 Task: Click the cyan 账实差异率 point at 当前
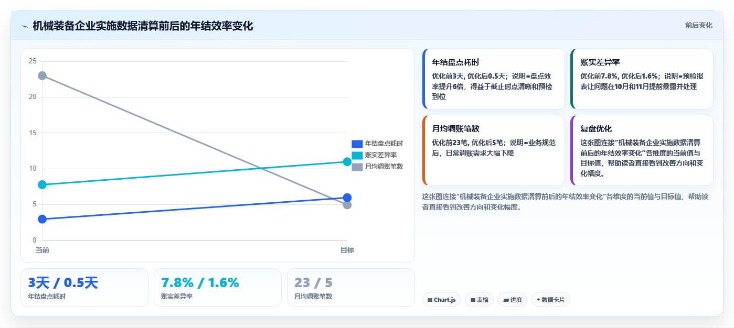tap(42, 185)
